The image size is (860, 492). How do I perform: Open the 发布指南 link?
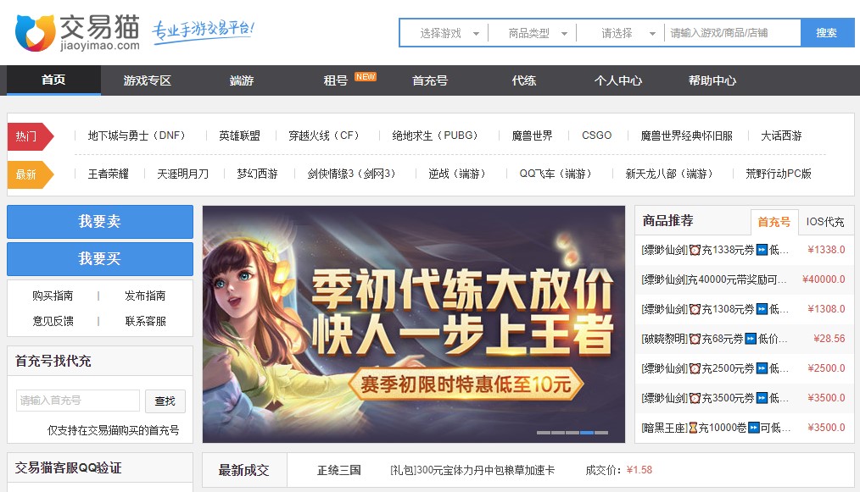point(145,296)
